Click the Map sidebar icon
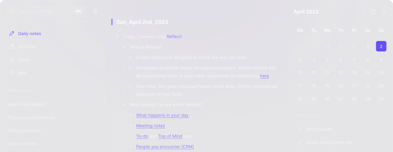The height and width of the screenshot is (152, 393). tap(12, 73)
